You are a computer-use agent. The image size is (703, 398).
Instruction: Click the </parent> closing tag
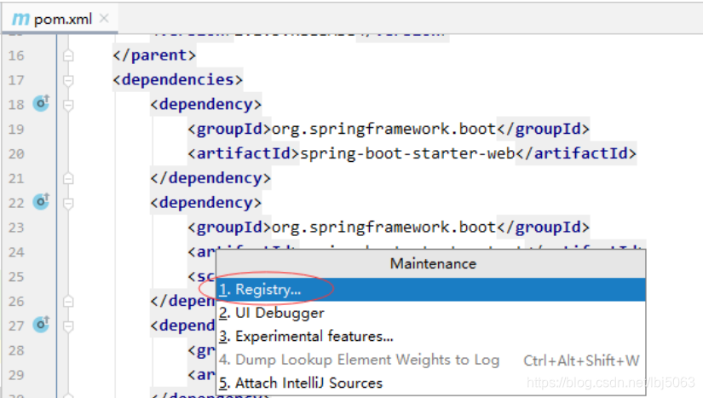(x=154, y=55)
